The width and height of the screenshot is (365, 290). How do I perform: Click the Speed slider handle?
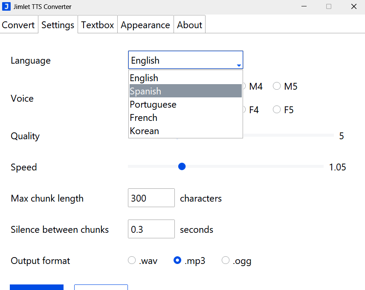click(182, 167)
